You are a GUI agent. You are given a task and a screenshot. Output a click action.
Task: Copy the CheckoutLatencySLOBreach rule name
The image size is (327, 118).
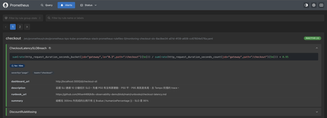point(49,48)
